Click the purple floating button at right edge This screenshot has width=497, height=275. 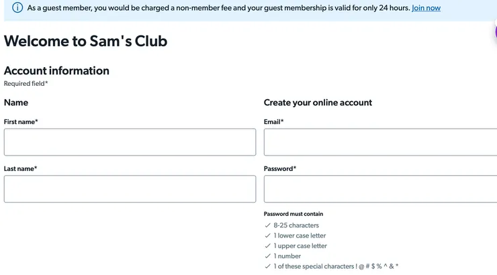(x=495, y=31)
